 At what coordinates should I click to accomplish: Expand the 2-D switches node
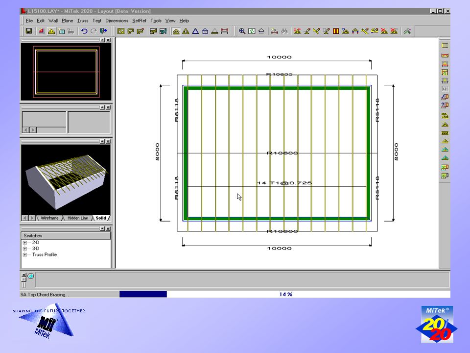25,243
